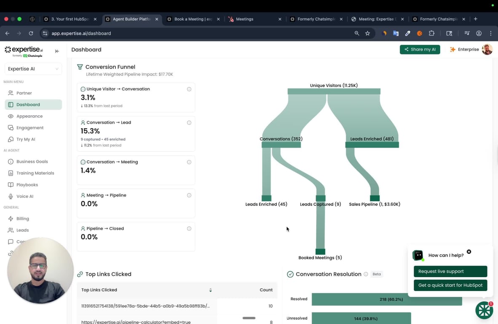Open the 591ee78a link row
This screenshot has width=498, height=324.
177,306
